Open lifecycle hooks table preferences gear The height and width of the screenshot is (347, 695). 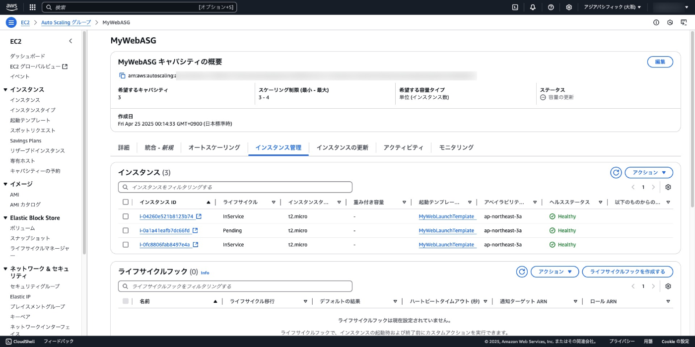(668, 286)
